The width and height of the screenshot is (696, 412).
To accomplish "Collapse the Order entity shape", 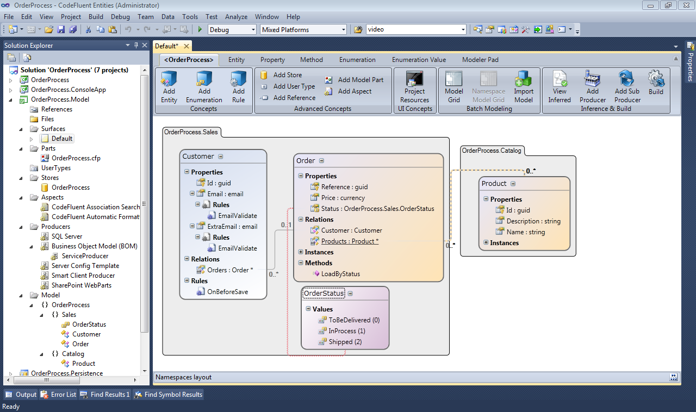I will tap(321, 161).
